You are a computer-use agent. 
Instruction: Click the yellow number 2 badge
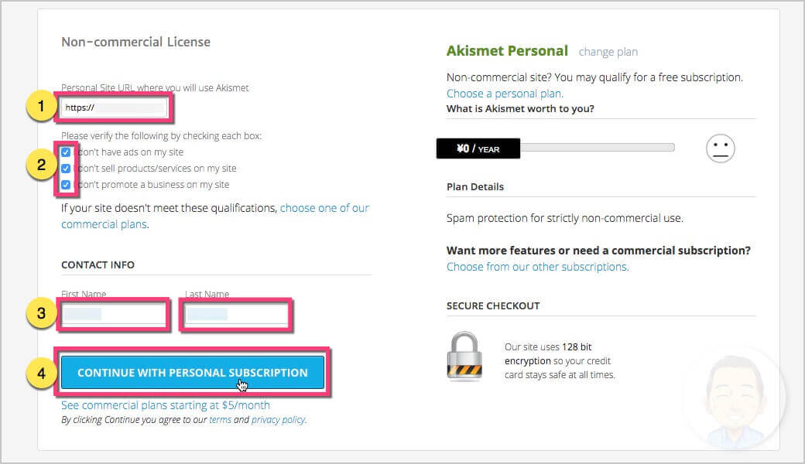coord(41,165)
